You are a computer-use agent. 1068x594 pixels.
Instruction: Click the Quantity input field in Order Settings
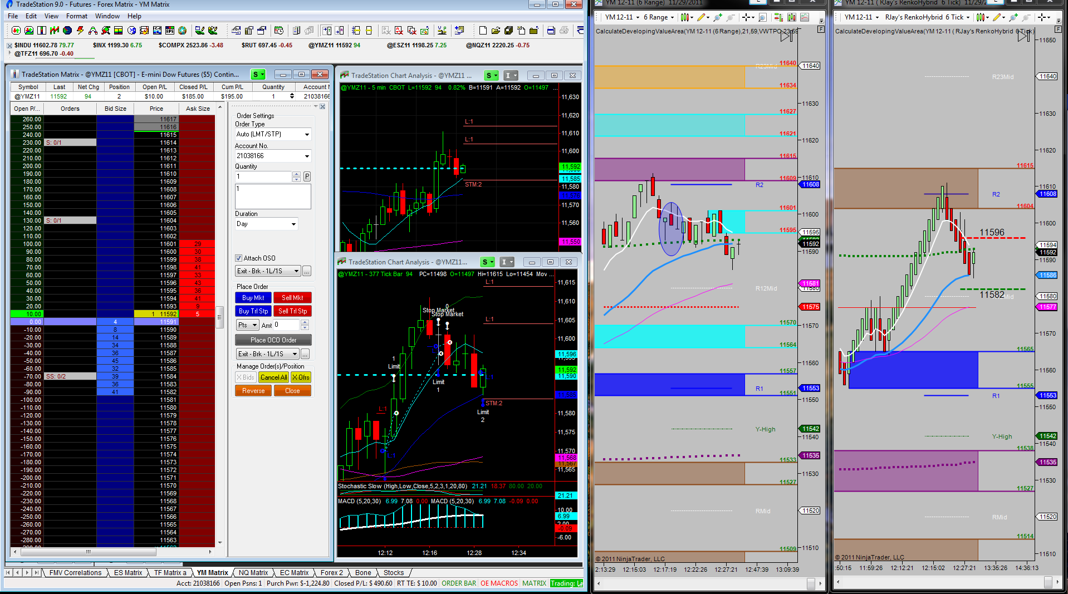point(263,176)
